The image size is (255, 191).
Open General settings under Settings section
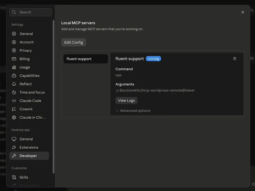coord(29,34)
